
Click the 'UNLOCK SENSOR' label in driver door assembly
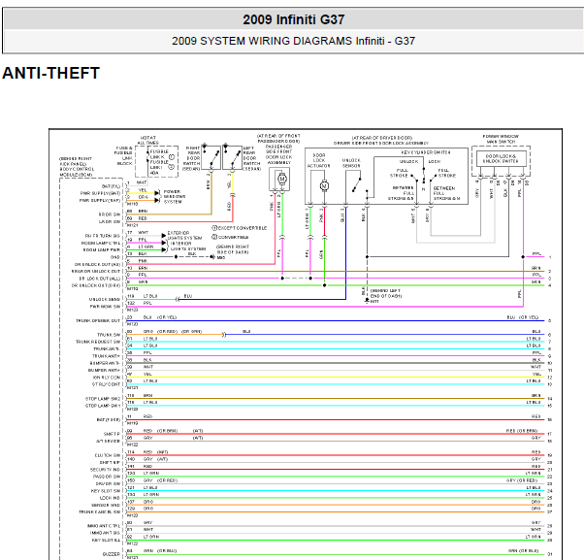tap(351, 163)
